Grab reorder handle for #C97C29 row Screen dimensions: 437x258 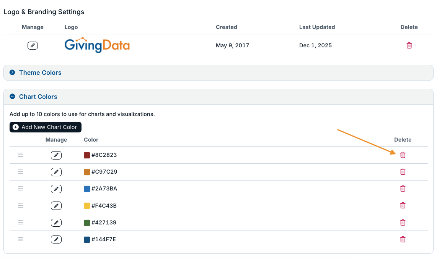point(20,172)
